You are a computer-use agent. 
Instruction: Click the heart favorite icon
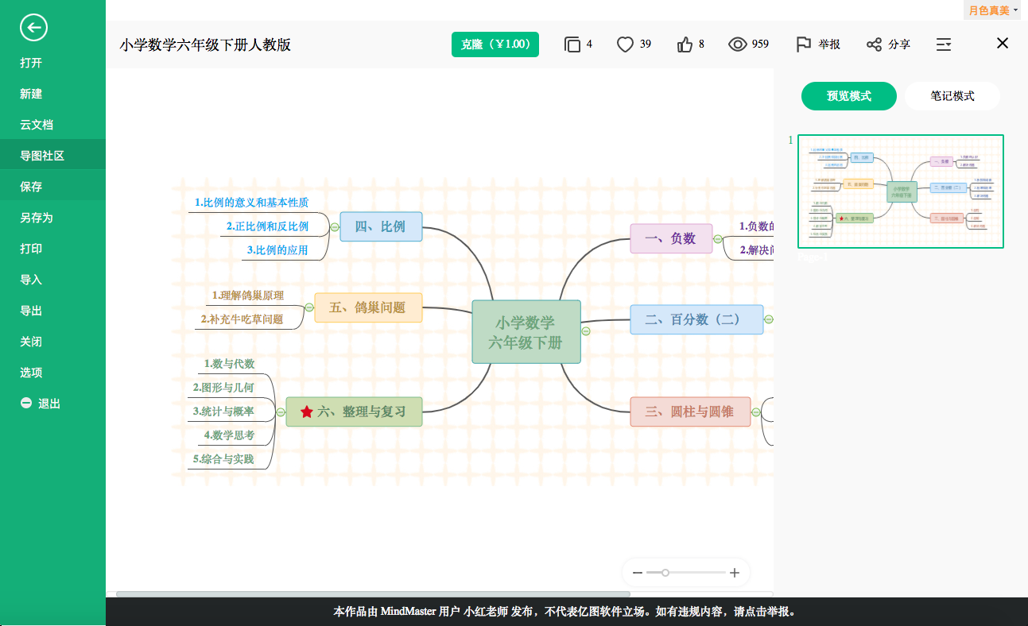[626, 44]
